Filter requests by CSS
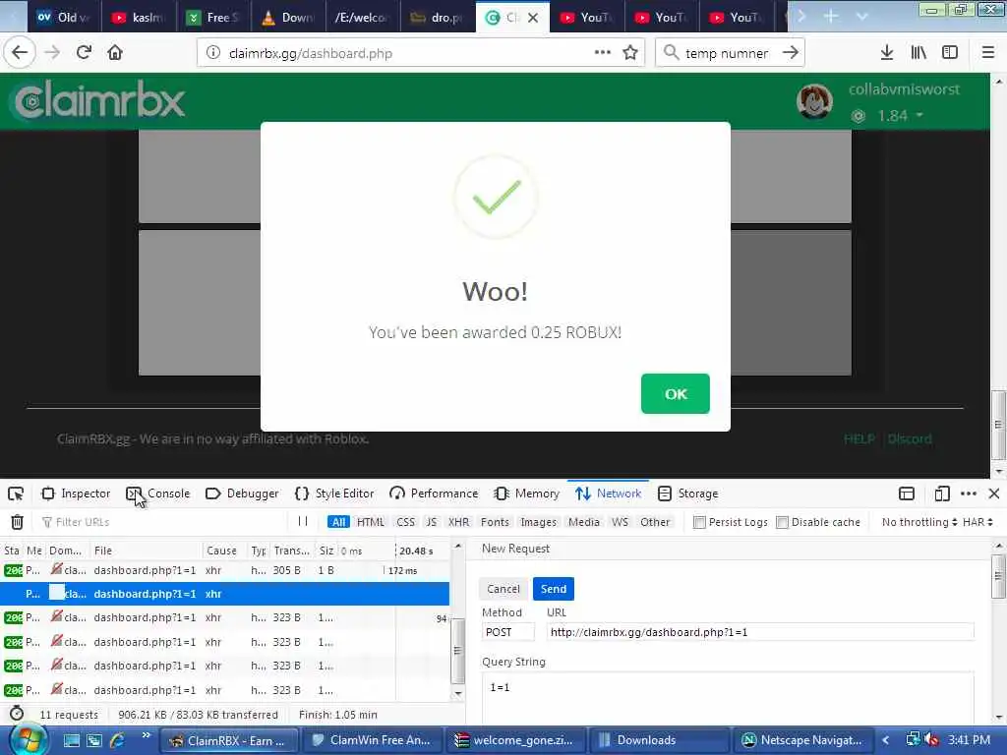Screen dimensions: 1007x755 coord(405,522)
